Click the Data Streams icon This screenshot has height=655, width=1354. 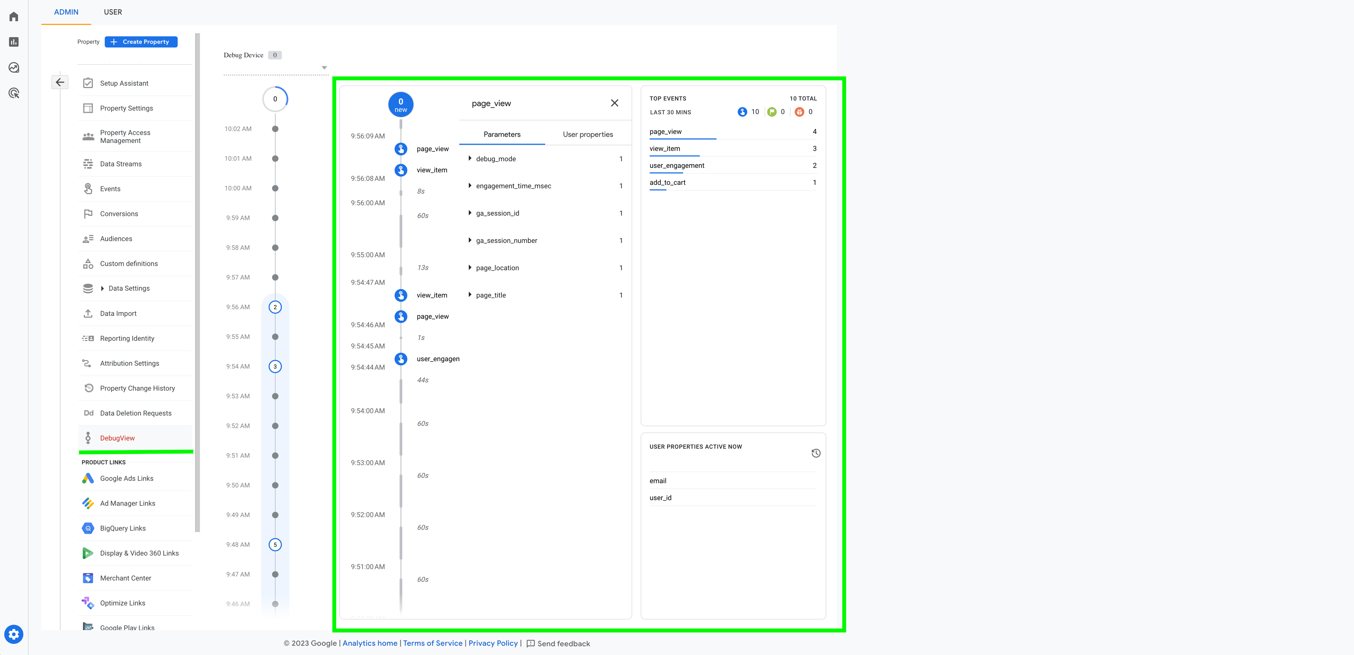(88, 164)
